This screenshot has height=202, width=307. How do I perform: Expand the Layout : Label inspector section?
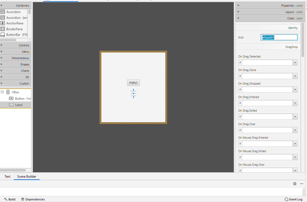click(270, 12)
